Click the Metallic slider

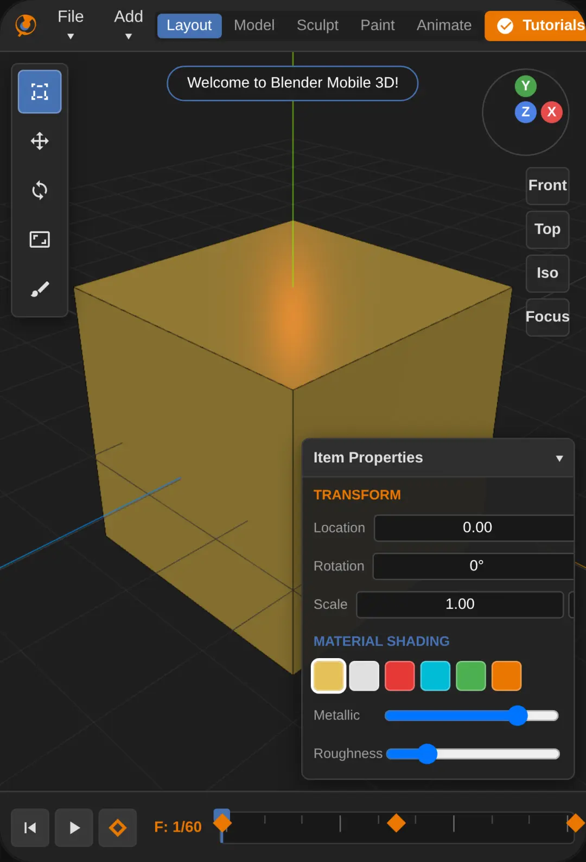(x=472, y=716)
